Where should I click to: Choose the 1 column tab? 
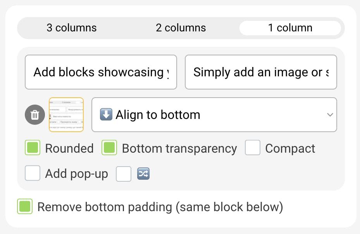tap(290, 28)
